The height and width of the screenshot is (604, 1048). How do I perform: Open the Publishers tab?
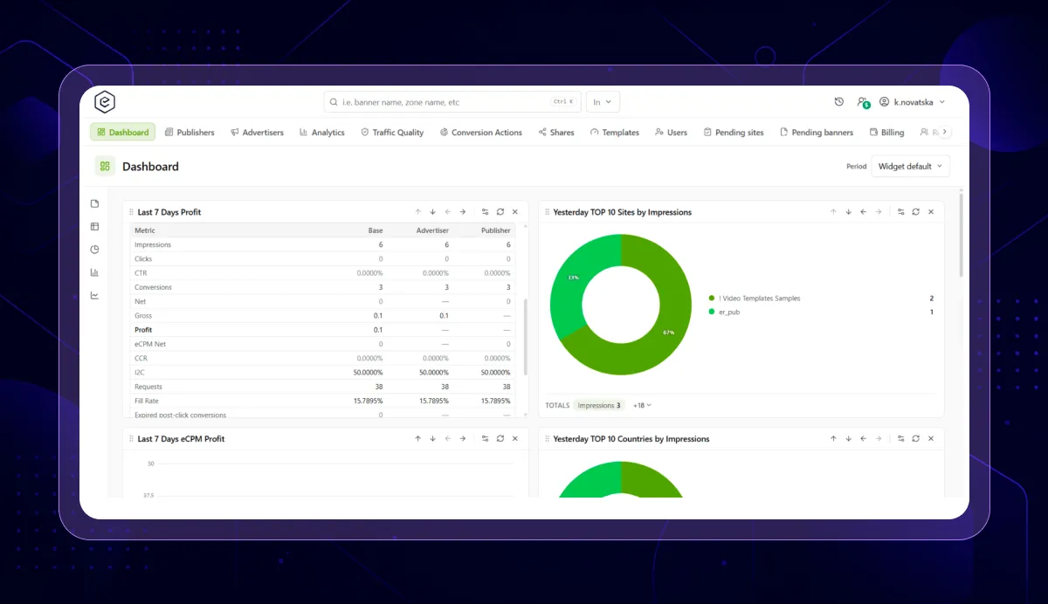point(190,133)
